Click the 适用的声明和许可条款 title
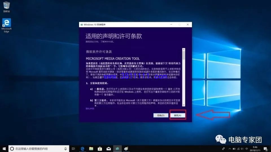This screenshot has width=271, height=152. [x=114, y=36]
